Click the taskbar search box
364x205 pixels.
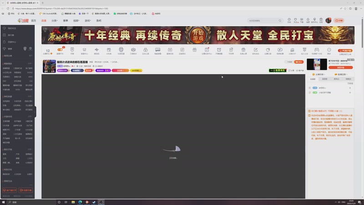tap(31, 202)
